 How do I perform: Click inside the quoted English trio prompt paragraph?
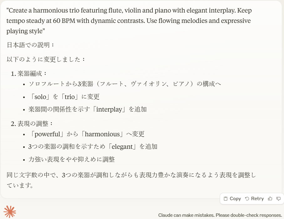click(129, 21)
